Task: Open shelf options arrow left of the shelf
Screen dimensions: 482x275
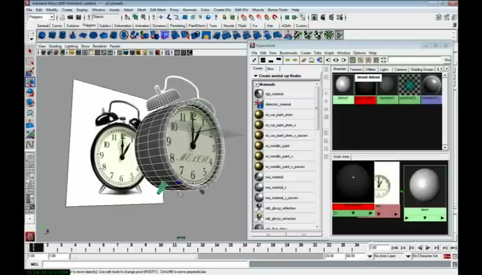Action: coord(31,39)
